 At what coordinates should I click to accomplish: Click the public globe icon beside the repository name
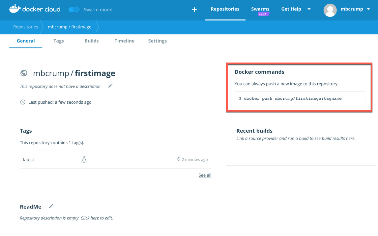tap(24, 73)
